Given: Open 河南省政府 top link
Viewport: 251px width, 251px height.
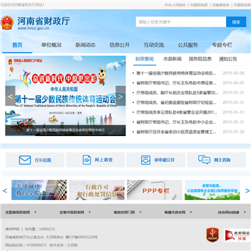Looking at the screenshot, I should (220, 5).
